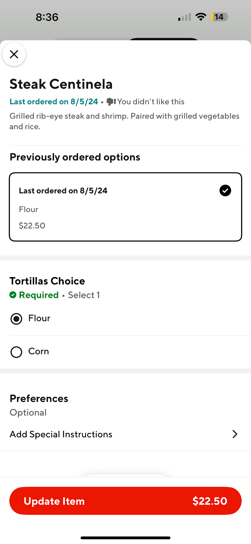Tap the Wi-Fi status icon
This screenshot has width=251, height=544.
pyautogui.click(x=201, y=17)
